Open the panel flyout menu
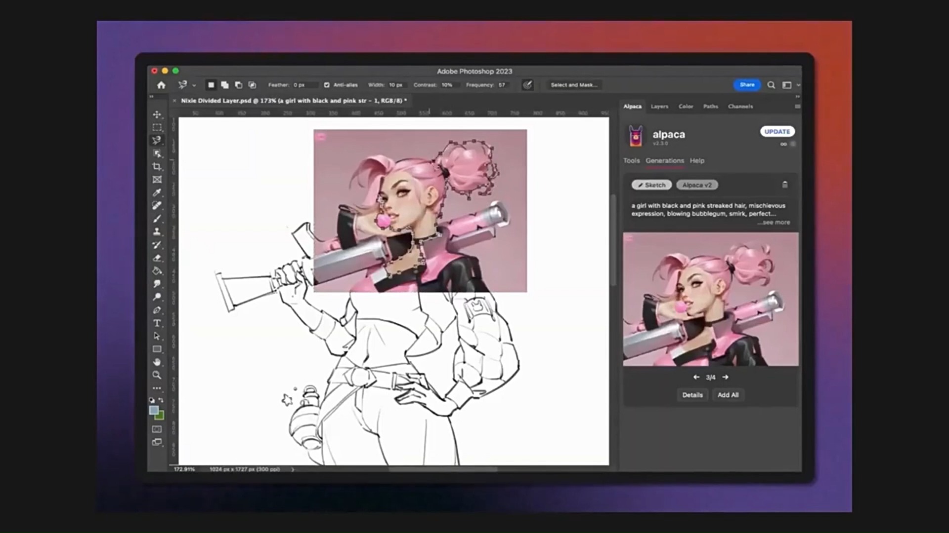This screenshot has width=949, height=533. [797, 106]
